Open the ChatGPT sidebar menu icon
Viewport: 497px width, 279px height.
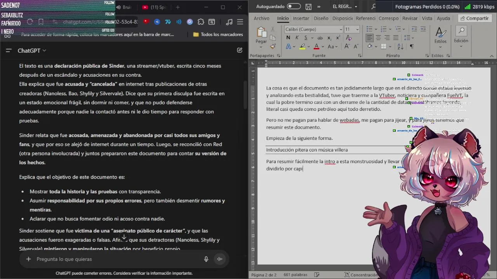9,50
